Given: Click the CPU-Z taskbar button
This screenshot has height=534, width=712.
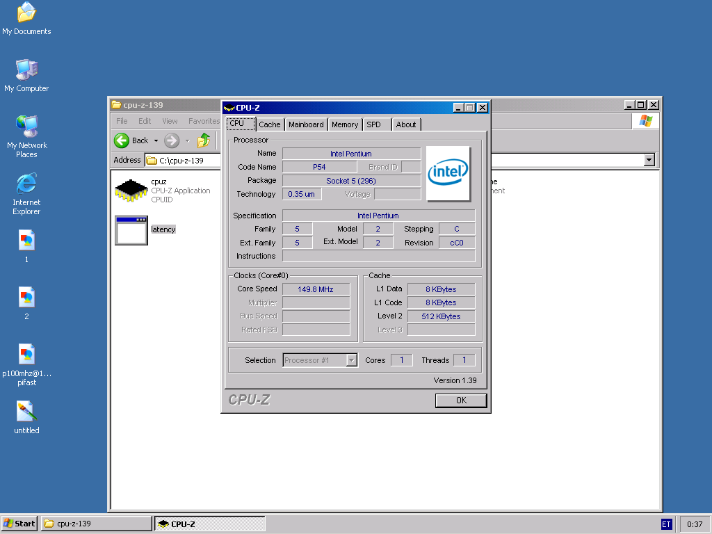Looking at the screenshot, I should coord(210,524).
